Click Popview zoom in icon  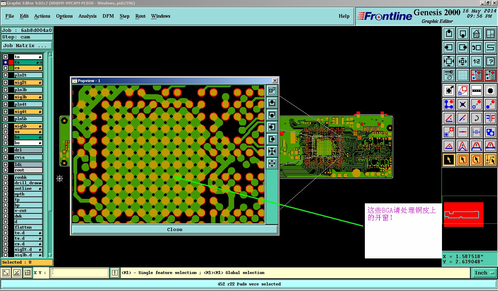[272, 151]
